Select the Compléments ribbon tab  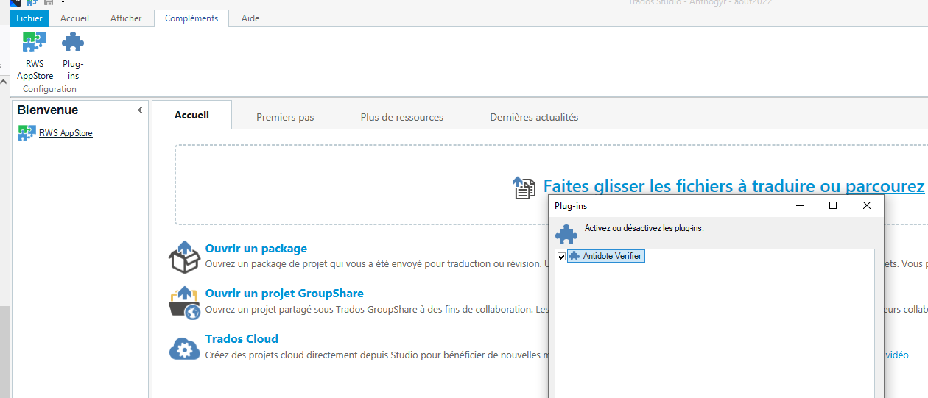click(191, 18)
